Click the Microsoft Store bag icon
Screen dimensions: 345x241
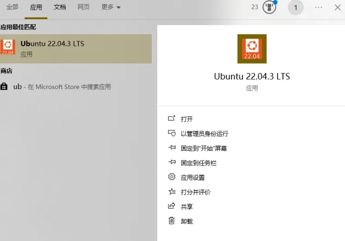4,86
